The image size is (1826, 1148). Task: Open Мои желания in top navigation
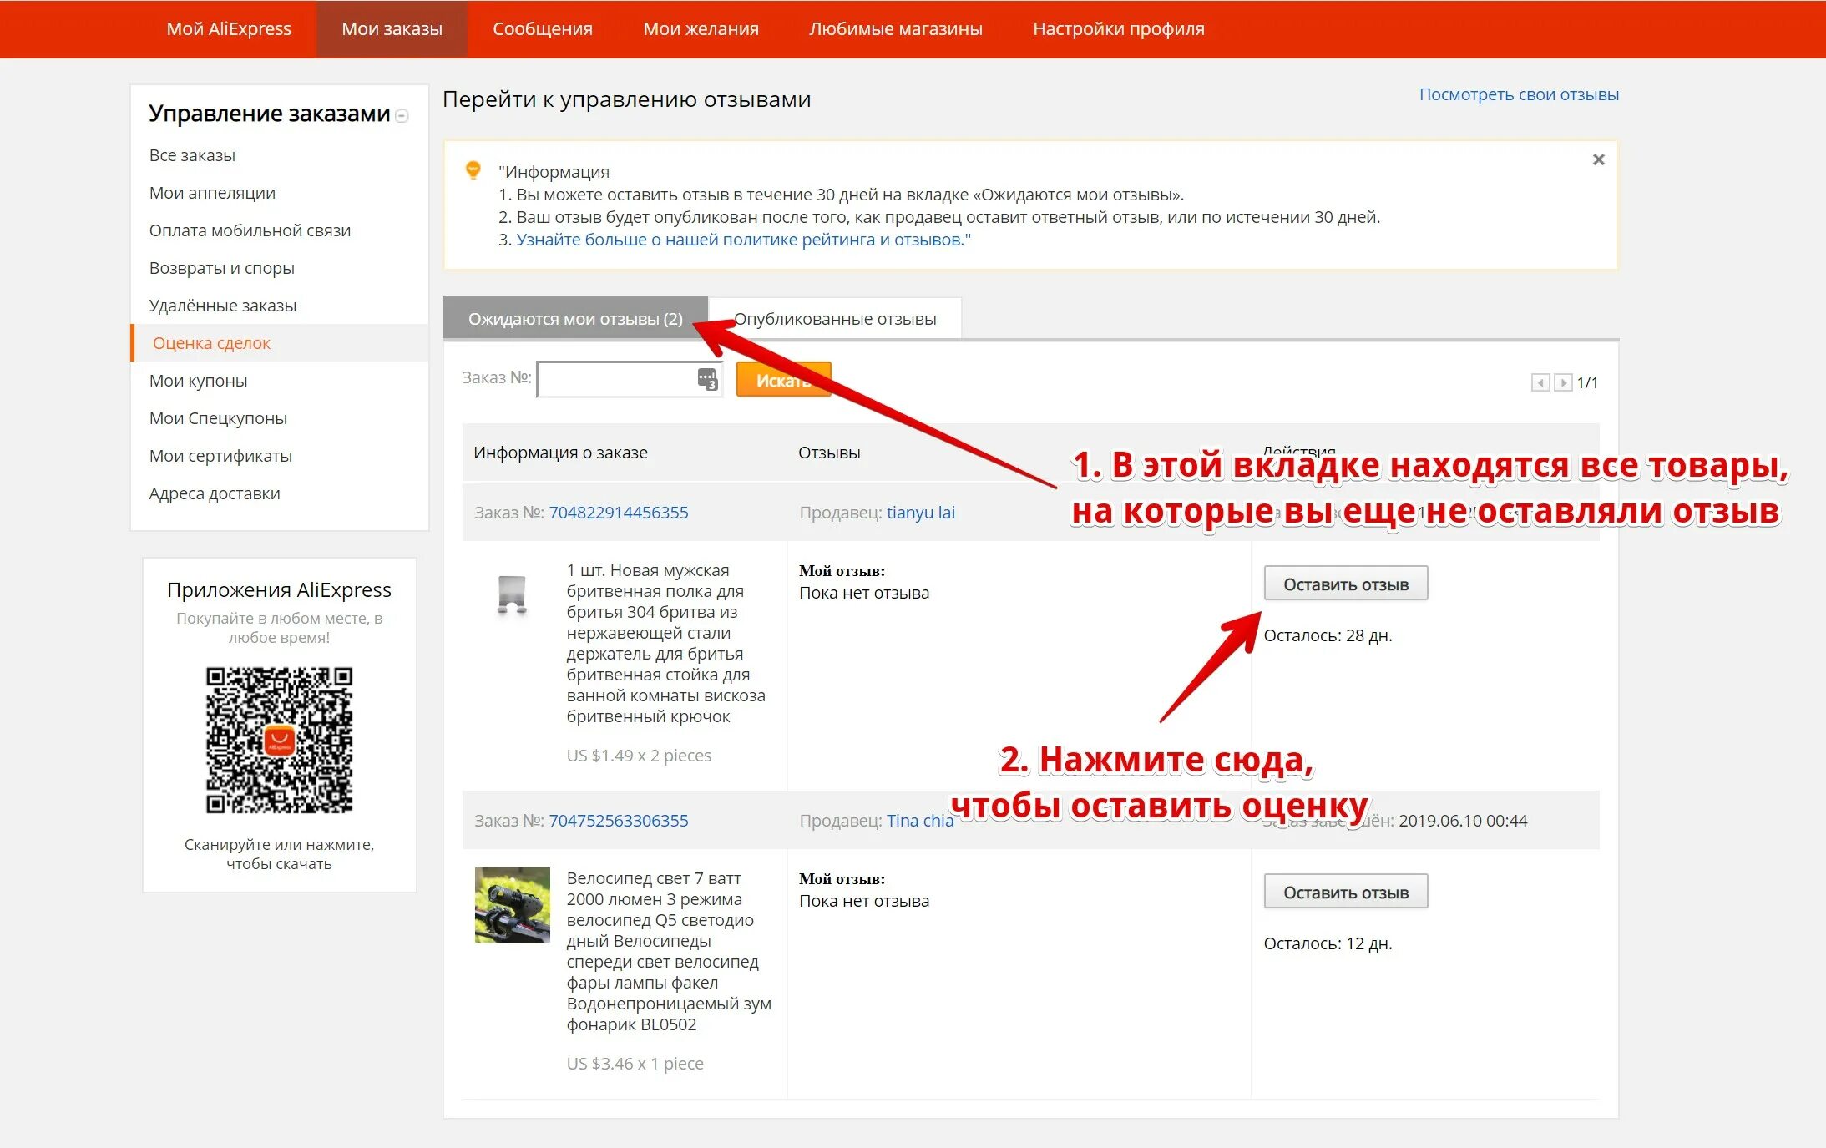point(701,28)
